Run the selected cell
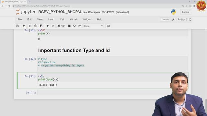Image resolution: width=207 pixels, height=116 pixels. [62, 26]
